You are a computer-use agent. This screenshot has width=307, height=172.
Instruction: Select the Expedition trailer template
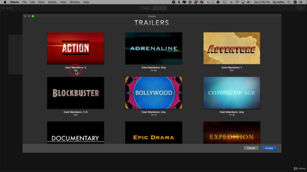click(x=232, y=133)
